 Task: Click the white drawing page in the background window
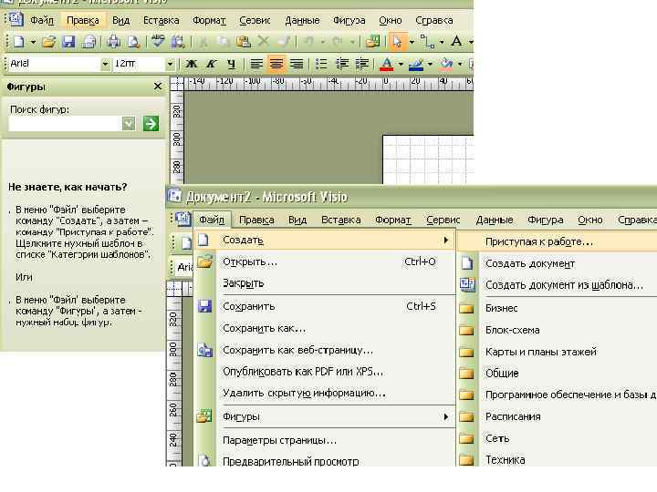point(428,159)
